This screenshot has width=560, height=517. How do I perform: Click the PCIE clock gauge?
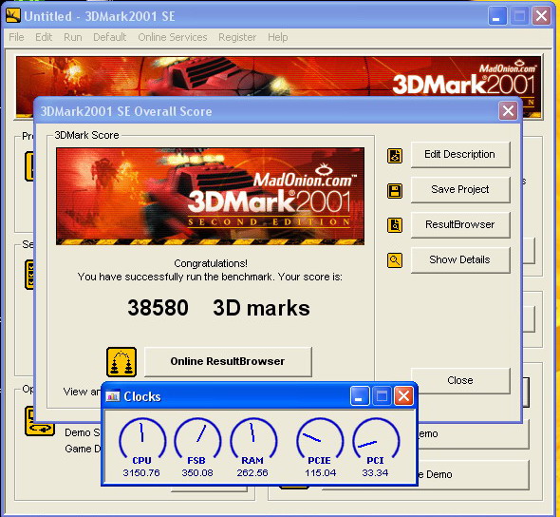click(x=320, y=437)
